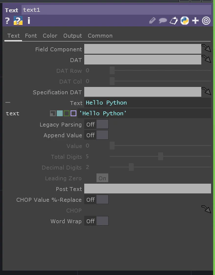Open the Color tab
The width and height of the screenshot is (215, 275).
coord(50,36)
